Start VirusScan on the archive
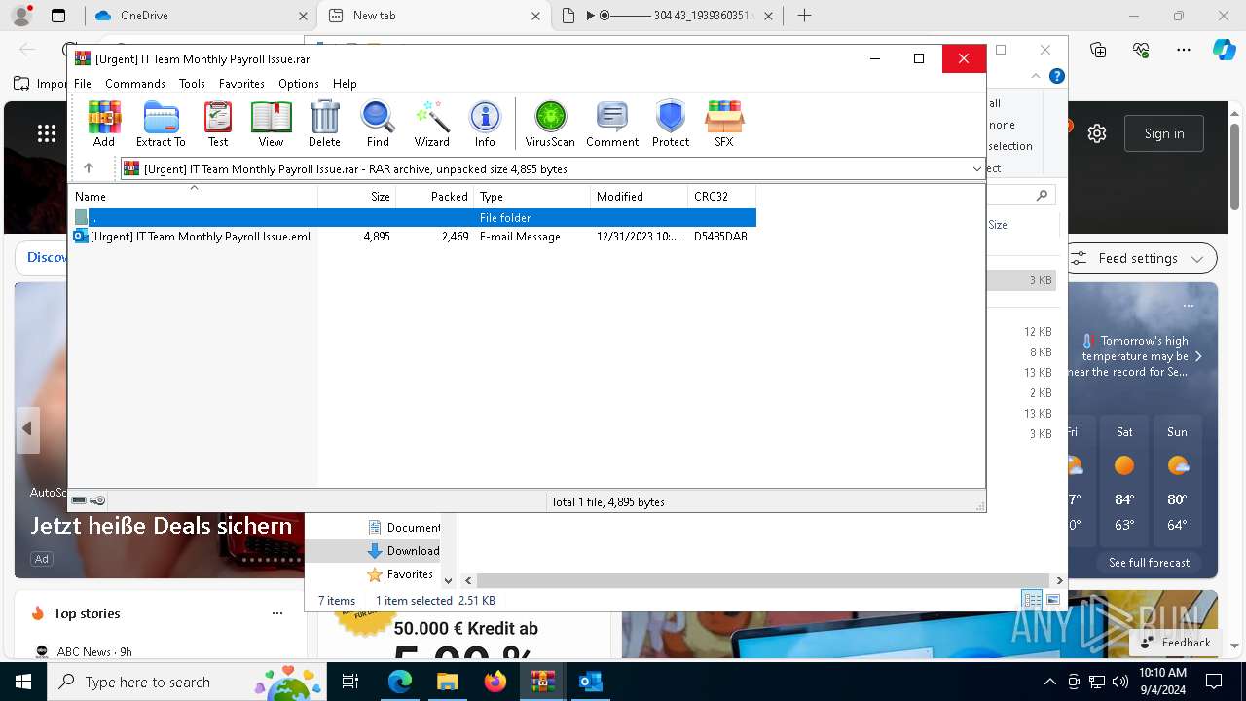Screen dimensions: 1246x701 550,124
